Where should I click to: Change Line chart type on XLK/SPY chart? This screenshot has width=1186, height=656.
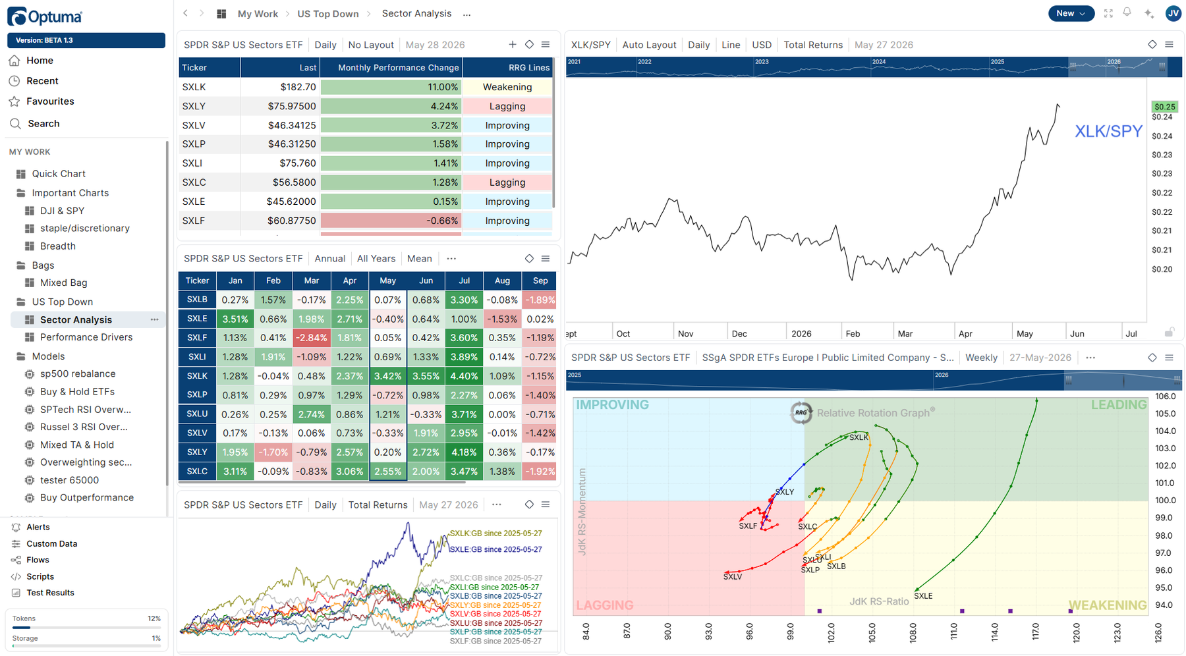tap(731, 45)
